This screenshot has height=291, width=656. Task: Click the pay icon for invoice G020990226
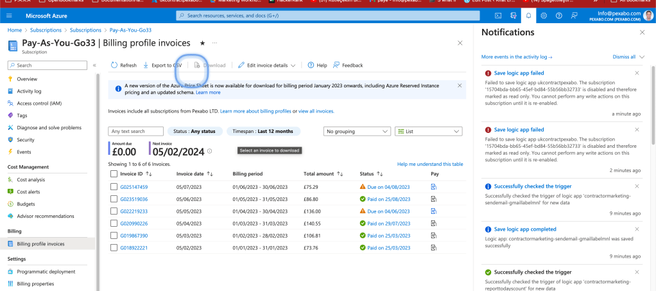click(x=434, y=223)
